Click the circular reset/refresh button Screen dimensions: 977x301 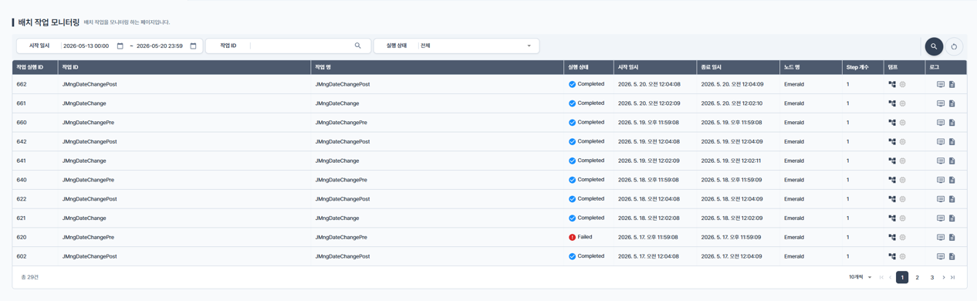tap(954, 46)
